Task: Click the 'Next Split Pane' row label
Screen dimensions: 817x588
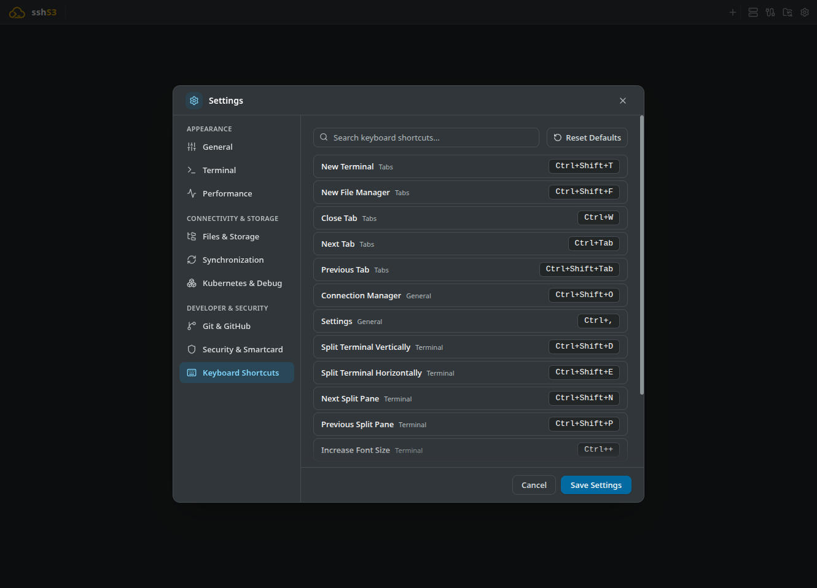Action: pyautogui.click(x=350, y=399)
